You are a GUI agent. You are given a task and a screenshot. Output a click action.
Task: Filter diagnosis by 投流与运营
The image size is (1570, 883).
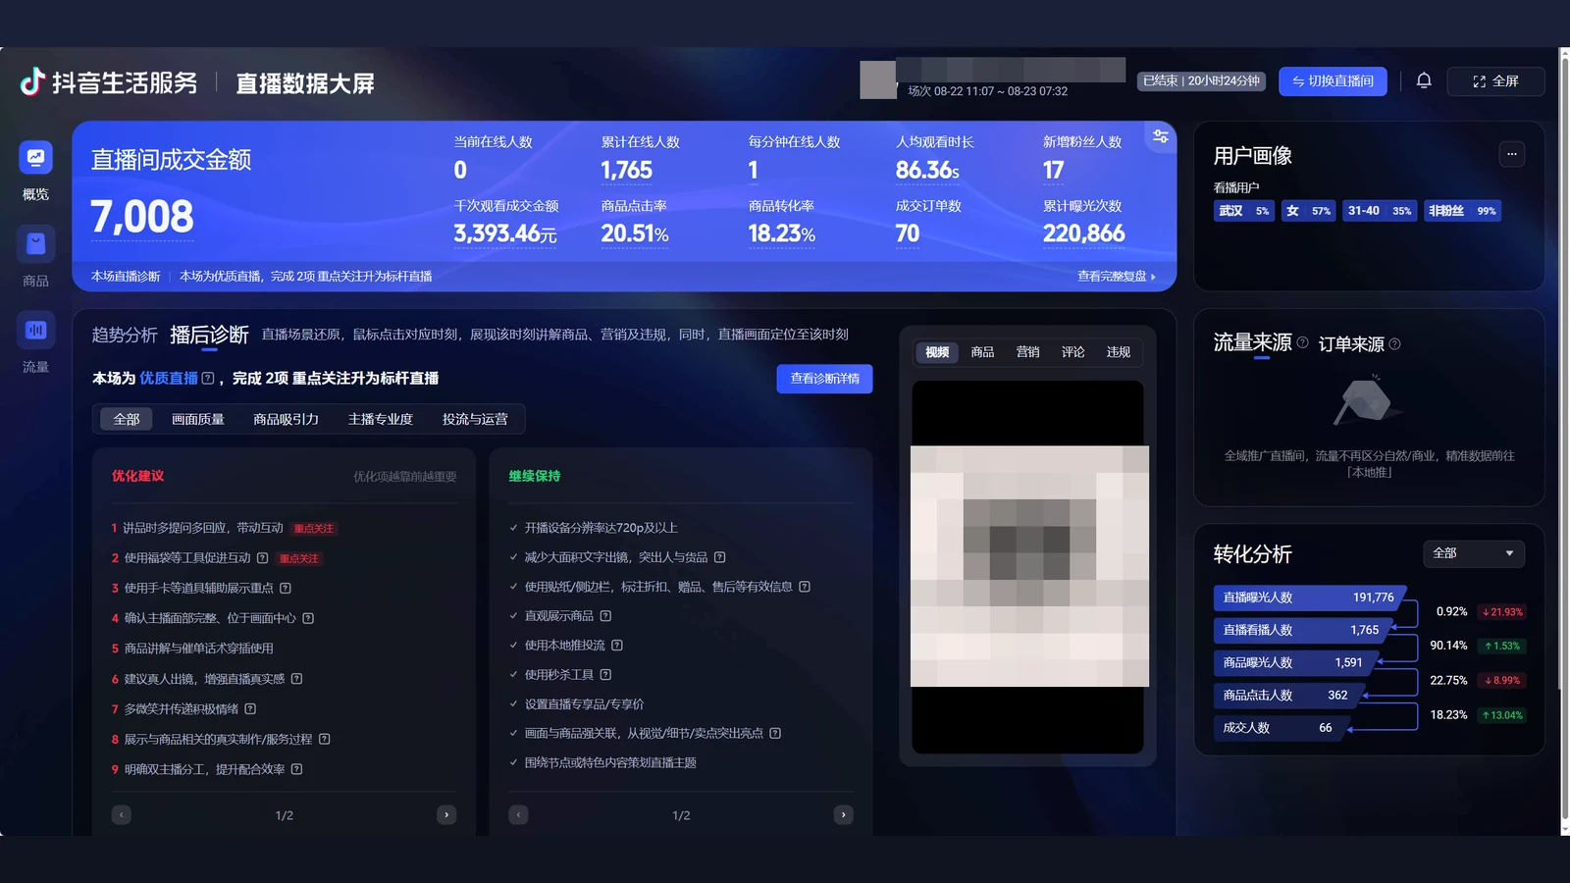click(x=475, y=419)
